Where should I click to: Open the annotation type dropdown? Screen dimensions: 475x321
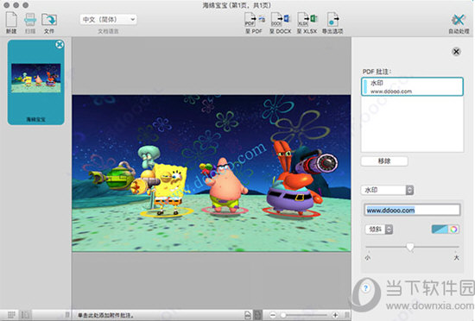387,190
